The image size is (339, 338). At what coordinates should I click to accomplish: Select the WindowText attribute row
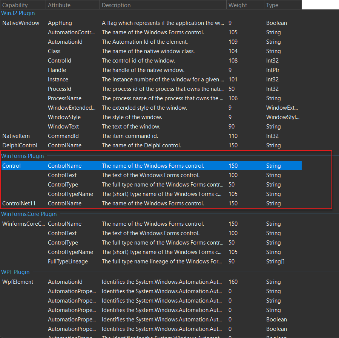151,127
